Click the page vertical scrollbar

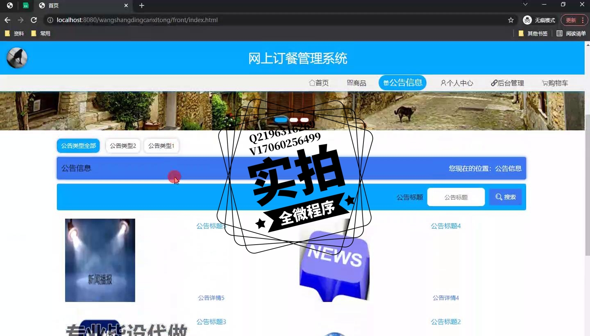coord(588,184)
